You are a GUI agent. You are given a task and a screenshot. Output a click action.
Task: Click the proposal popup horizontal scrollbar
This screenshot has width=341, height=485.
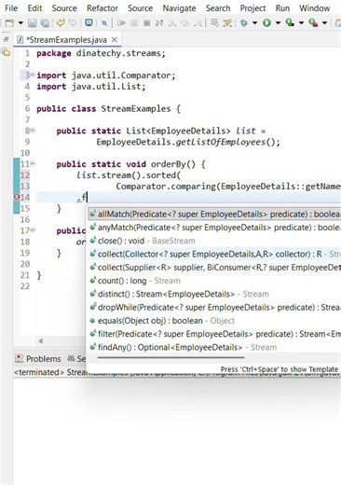[170, 357]
